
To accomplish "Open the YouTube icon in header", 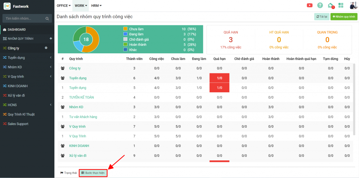I will [310, 5].
